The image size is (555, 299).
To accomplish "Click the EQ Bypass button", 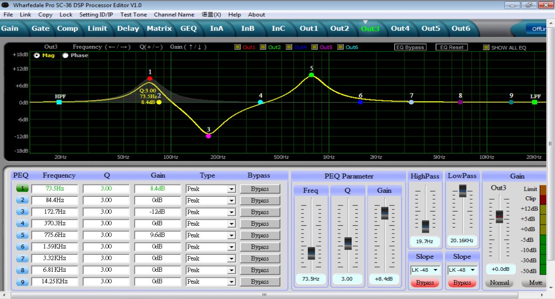I will [x=410, y=47].
